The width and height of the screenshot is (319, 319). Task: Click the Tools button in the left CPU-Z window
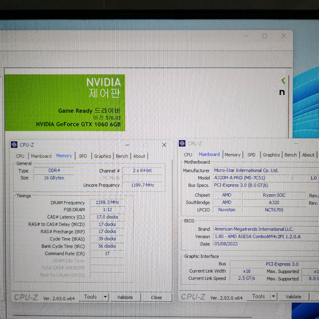91,297
